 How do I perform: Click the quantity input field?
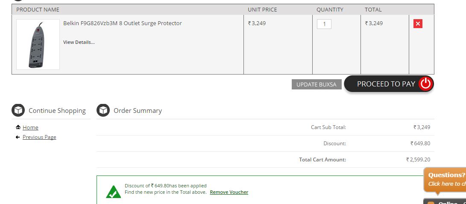click(x=324, y=24)
